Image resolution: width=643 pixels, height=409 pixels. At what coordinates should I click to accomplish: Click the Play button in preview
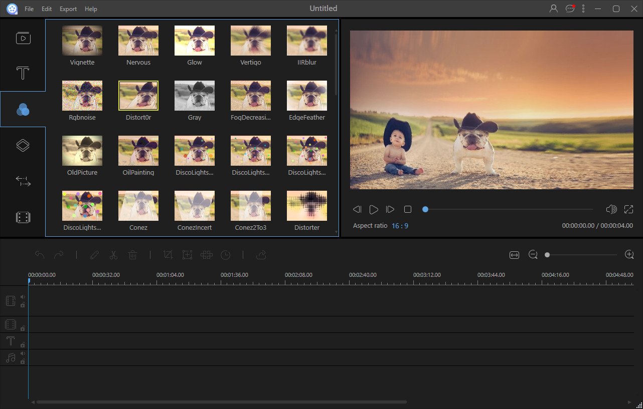pos(374,209)
